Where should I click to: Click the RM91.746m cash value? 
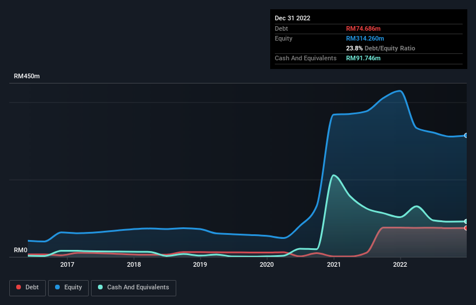(363, 58)
